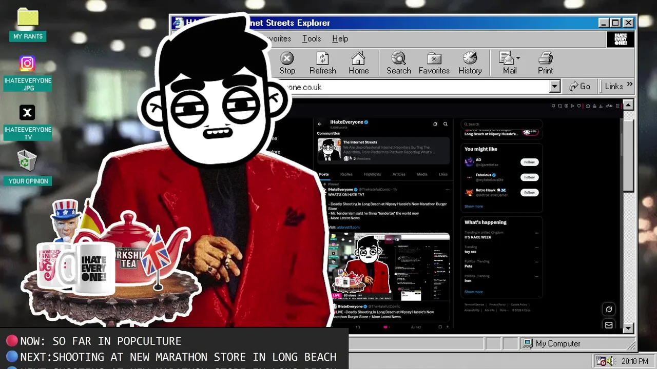657x369 pixels.
Task: Open options for tay roc trend
Action: click(x=536, y=247)
